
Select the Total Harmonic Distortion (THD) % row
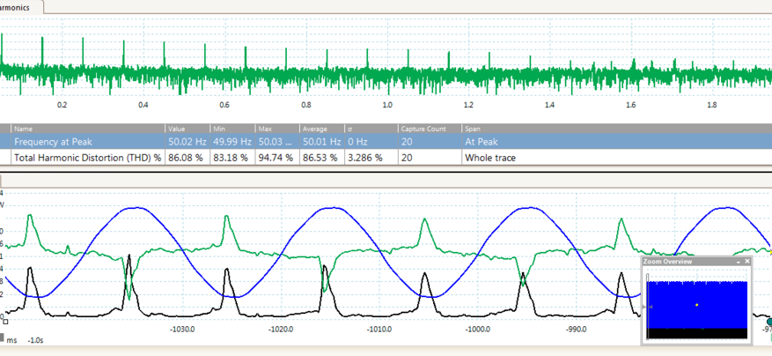click(x=386, y=159)
